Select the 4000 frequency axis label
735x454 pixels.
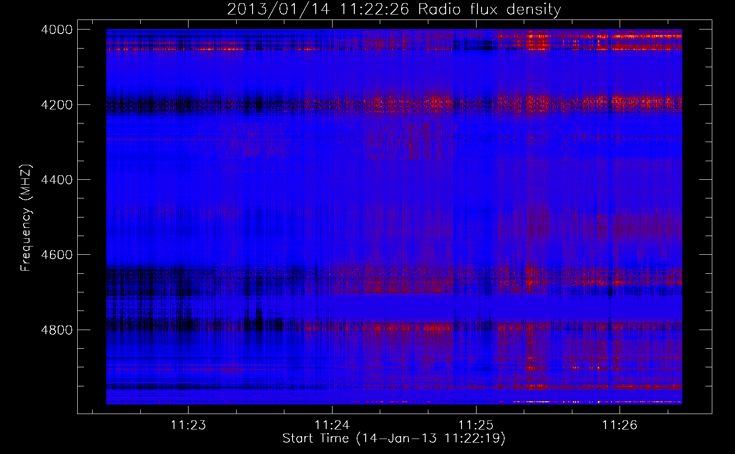[57, 30]
